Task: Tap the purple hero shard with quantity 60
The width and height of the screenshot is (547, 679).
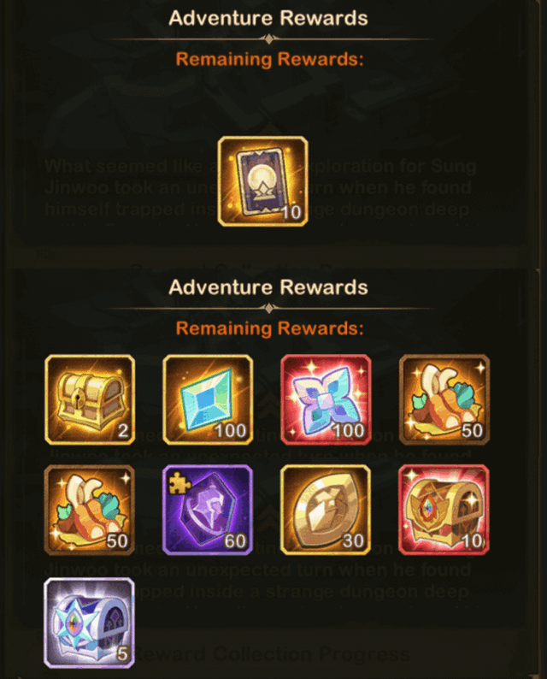Action: click(x=208, y=510)
